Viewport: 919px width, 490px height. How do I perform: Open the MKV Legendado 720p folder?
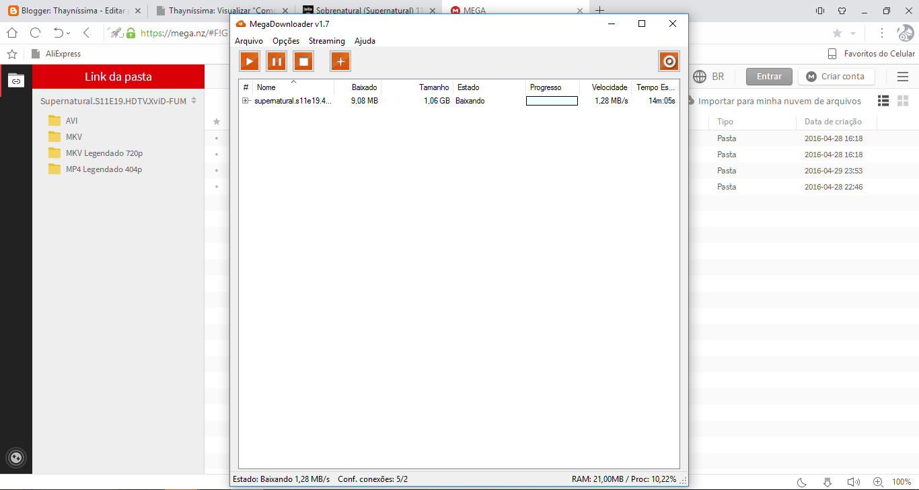[96, 153]
